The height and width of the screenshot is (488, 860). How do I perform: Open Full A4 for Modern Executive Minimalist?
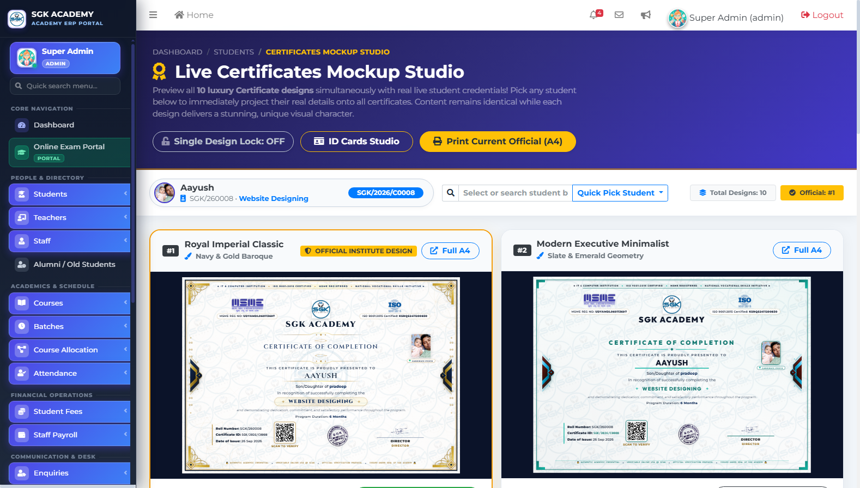click(802, 250)
